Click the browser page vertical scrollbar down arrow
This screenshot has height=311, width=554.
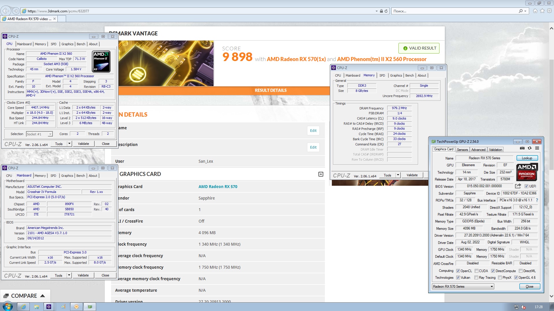[x=551, y=296]
